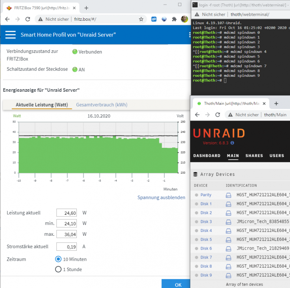Click the Disk 9 drive icon
Image resolution: width=290 pixels, height=288 pixels.
click(229, 275)
